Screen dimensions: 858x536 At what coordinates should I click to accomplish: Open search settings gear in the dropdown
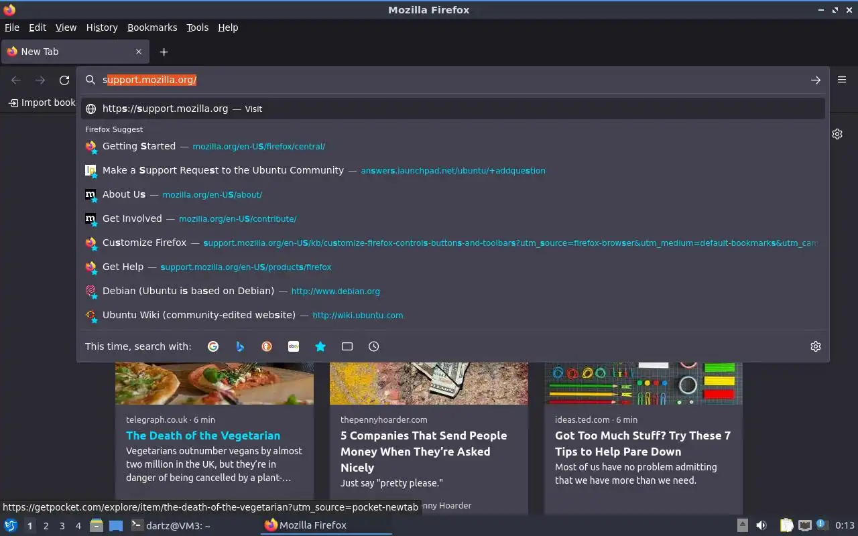816,346
